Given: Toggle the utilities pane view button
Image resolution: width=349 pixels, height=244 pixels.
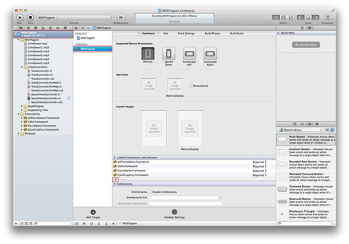Looking at the screenshot, I should 316,17.
